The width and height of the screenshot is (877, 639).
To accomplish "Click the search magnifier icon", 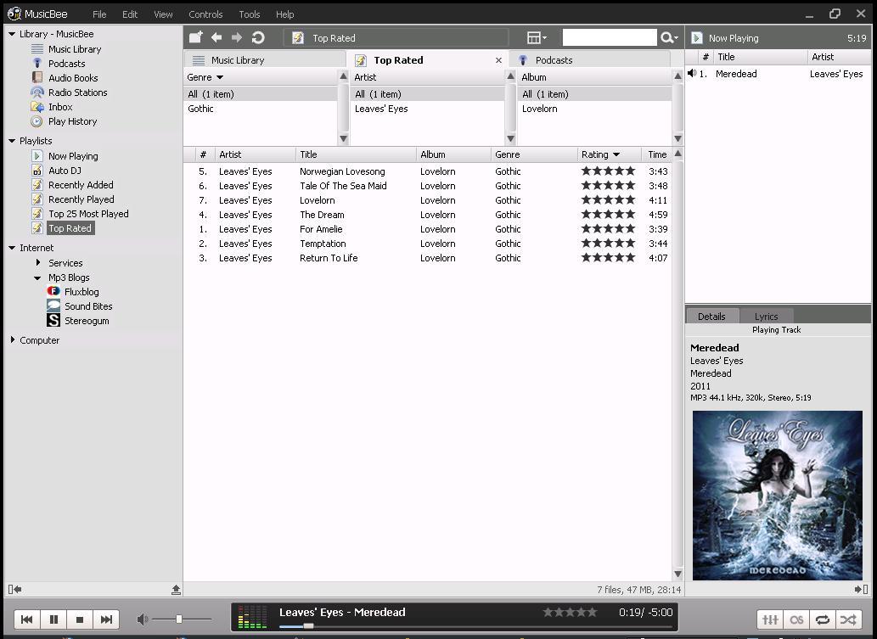I will pyautogui.click(x=669, y=37).
